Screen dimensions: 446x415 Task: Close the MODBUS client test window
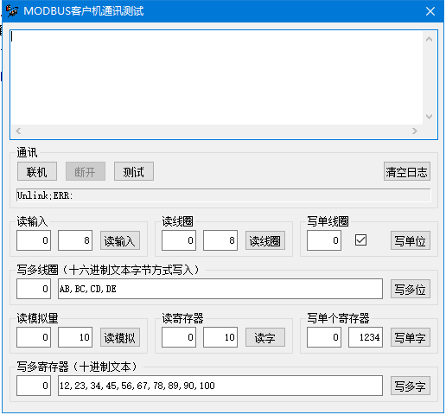coord(430,11)
